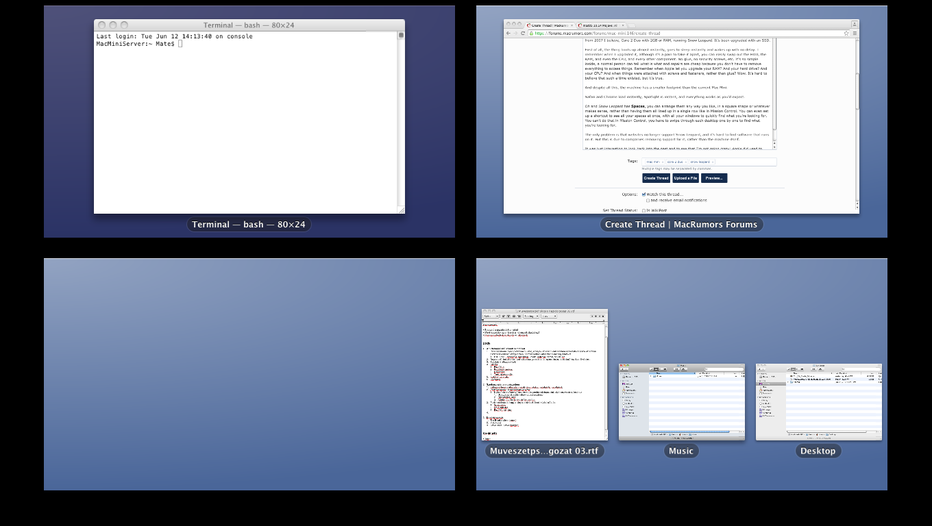The height and width of the screenshot is (526, 932).
Task: Click search field in Desktop Finder window
Action: tap(860, 369)
